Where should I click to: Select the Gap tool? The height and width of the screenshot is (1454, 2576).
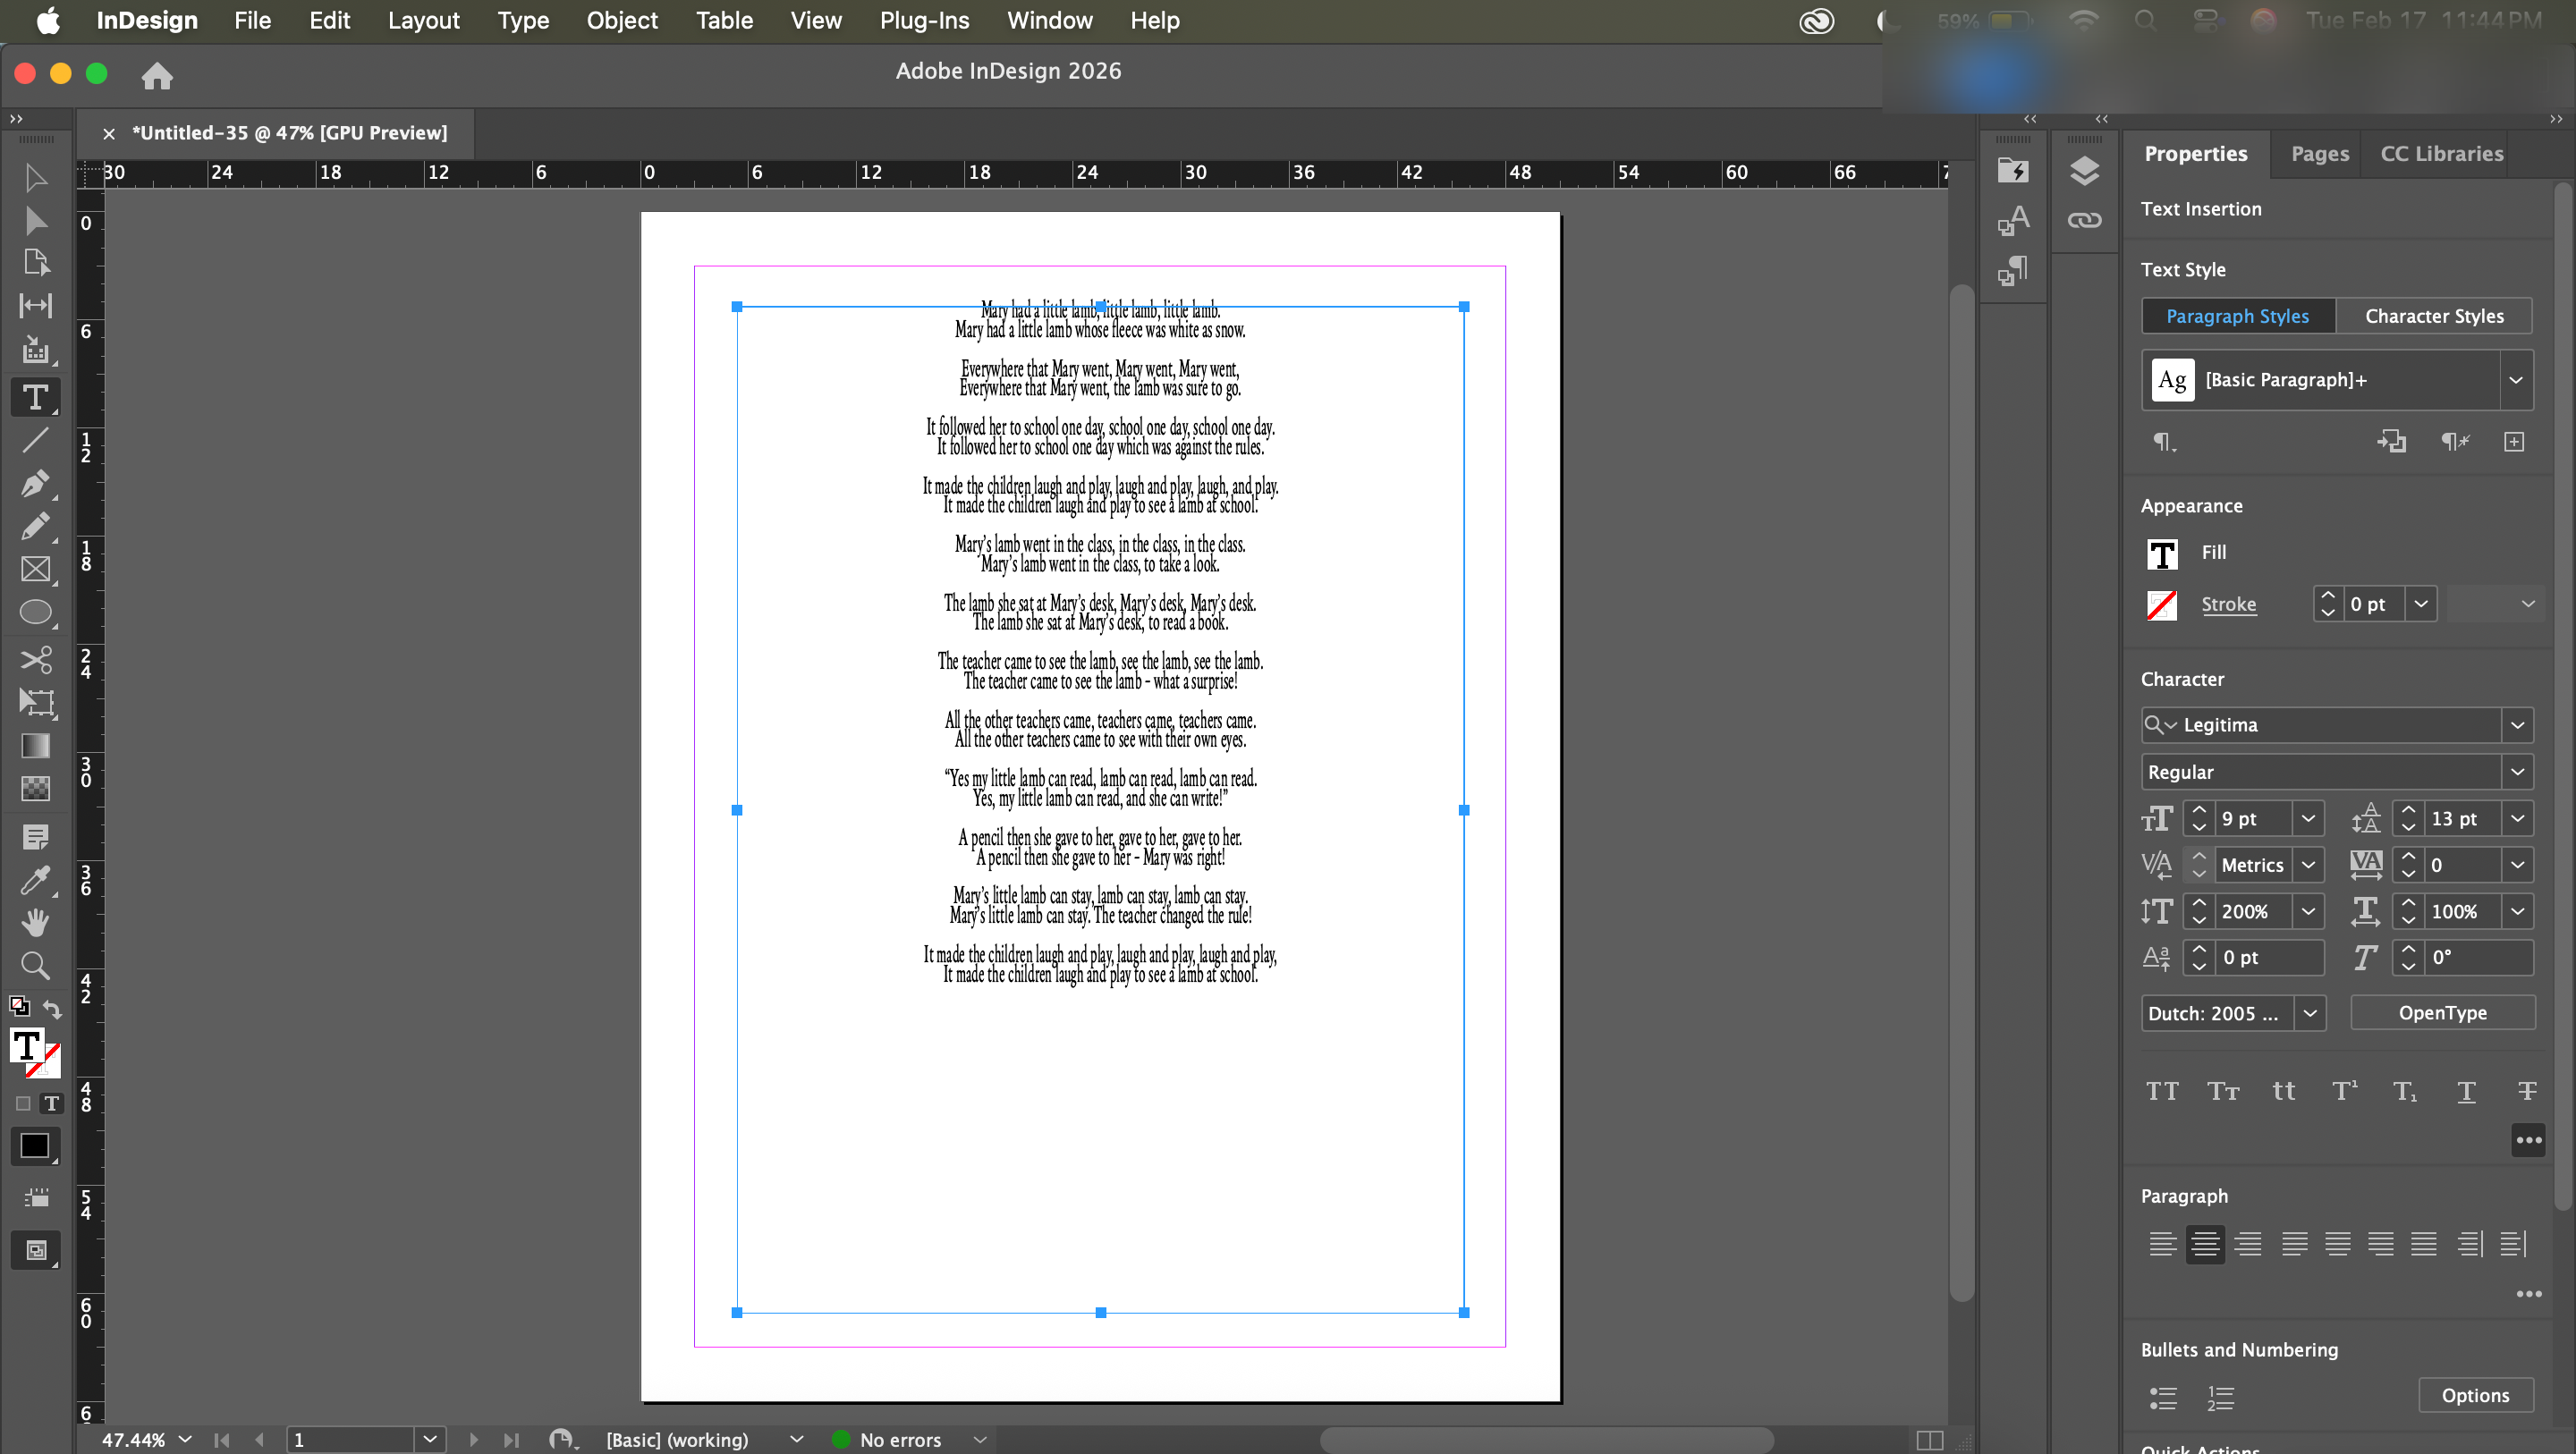pyautogui.click(x=35, y=306)
